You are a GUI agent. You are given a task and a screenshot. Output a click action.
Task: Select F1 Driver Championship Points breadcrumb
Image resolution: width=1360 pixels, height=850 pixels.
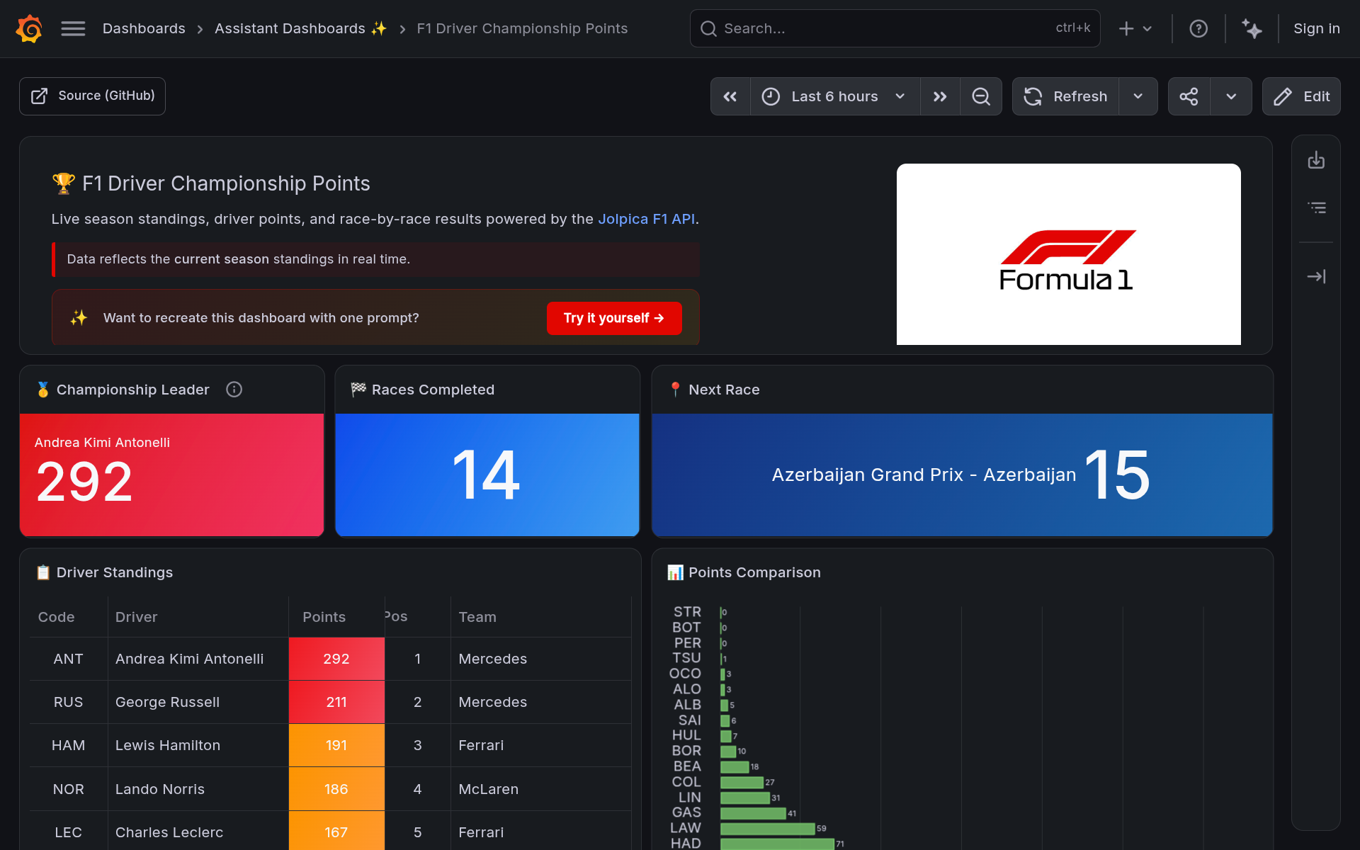click(522, 28)
